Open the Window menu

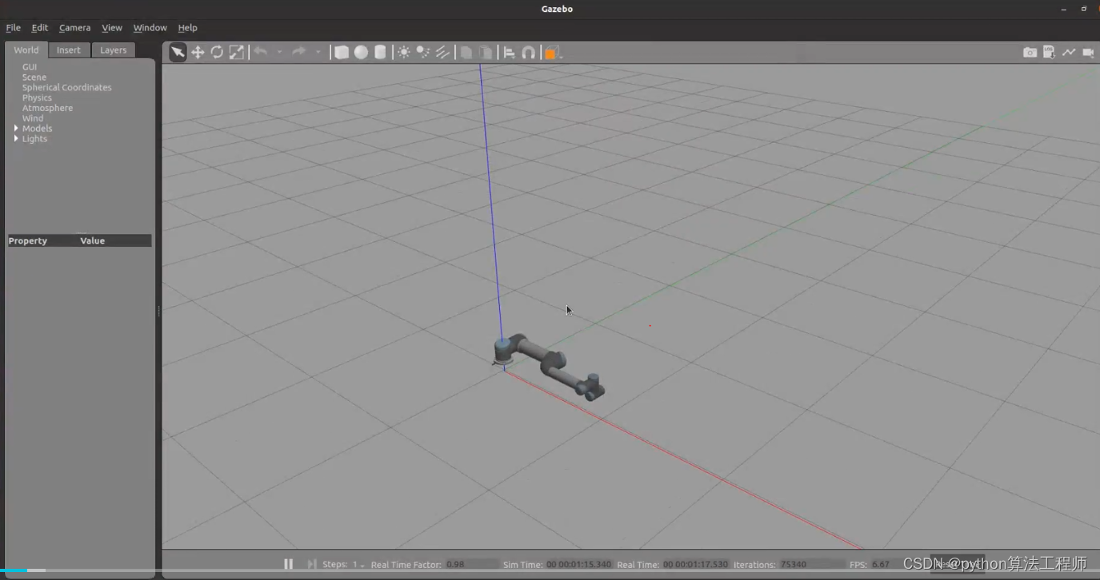tap(150, 27)
